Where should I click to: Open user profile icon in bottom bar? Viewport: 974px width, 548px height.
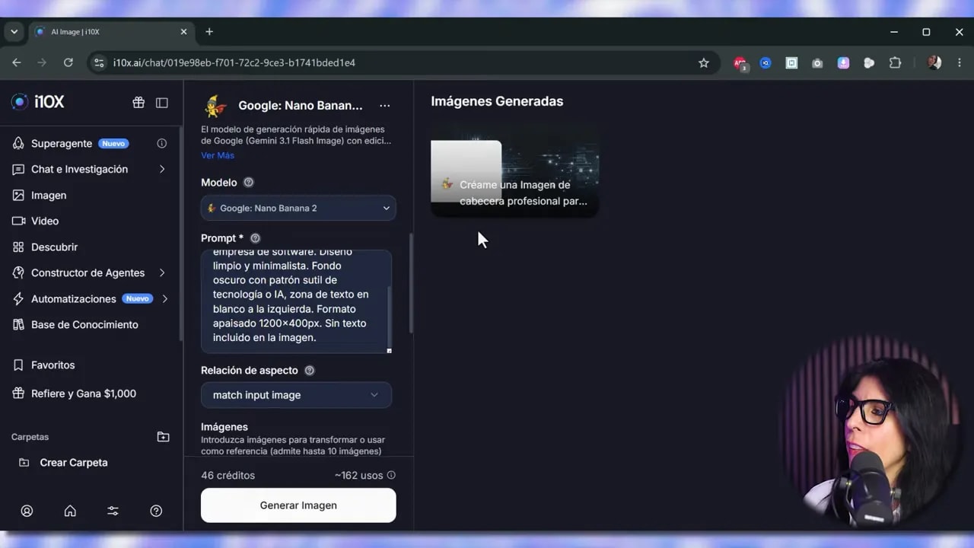coord(27,511)
